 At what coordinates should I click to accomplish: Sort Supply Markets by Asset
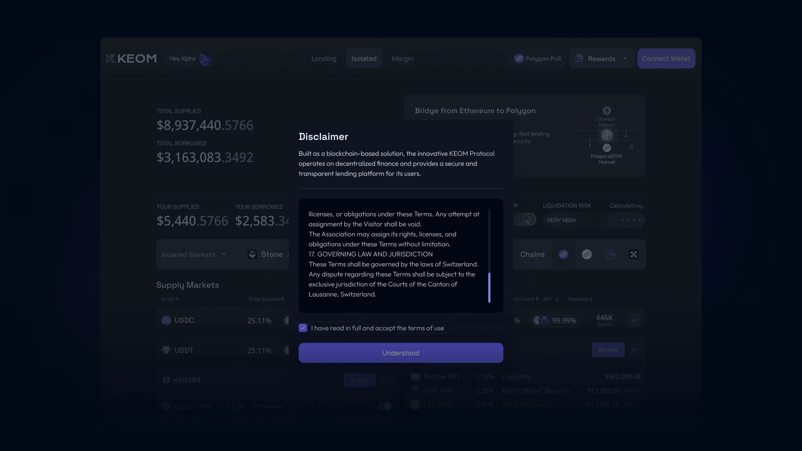click(170, 299)
